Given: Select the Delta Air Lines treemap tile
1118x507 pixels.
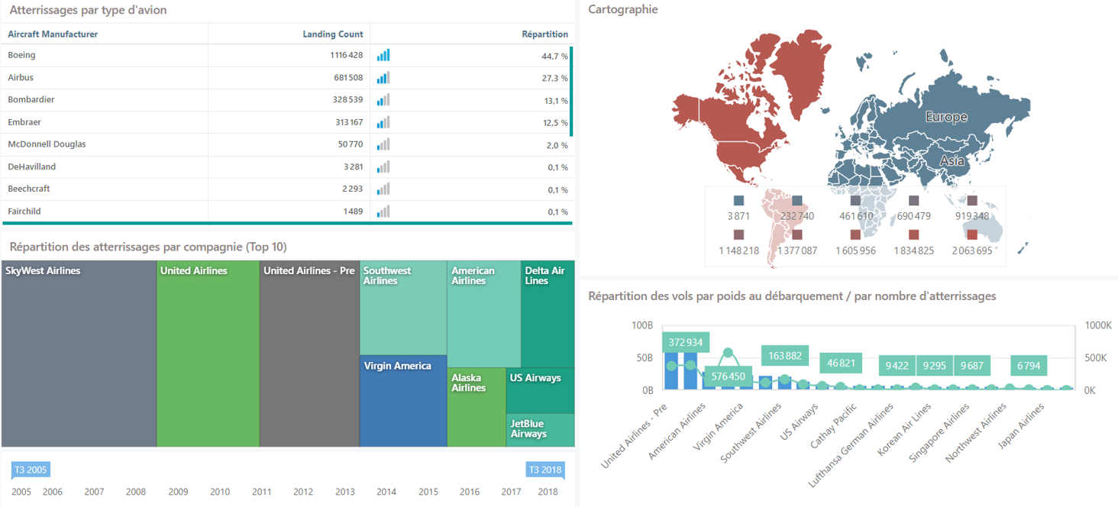Looking at the screenshot, I should click(548, 315).
